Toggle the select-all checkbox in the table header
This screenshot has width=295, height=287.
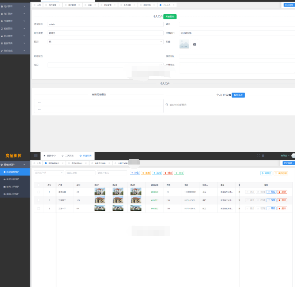39,185
